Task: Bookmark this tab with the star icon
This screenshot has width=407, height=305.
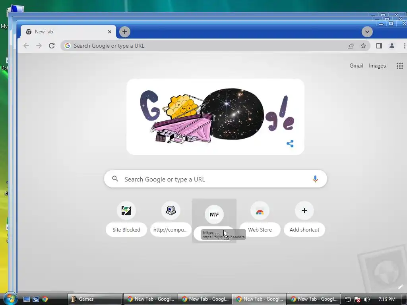Action: (x=363, y=46)
